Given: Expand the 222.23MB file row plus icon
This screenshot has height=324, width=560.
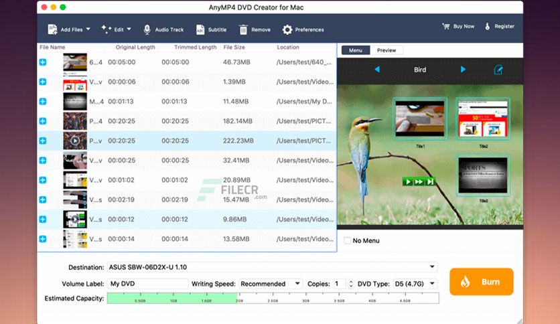Looking at the screenshot, I should [43, 141].
